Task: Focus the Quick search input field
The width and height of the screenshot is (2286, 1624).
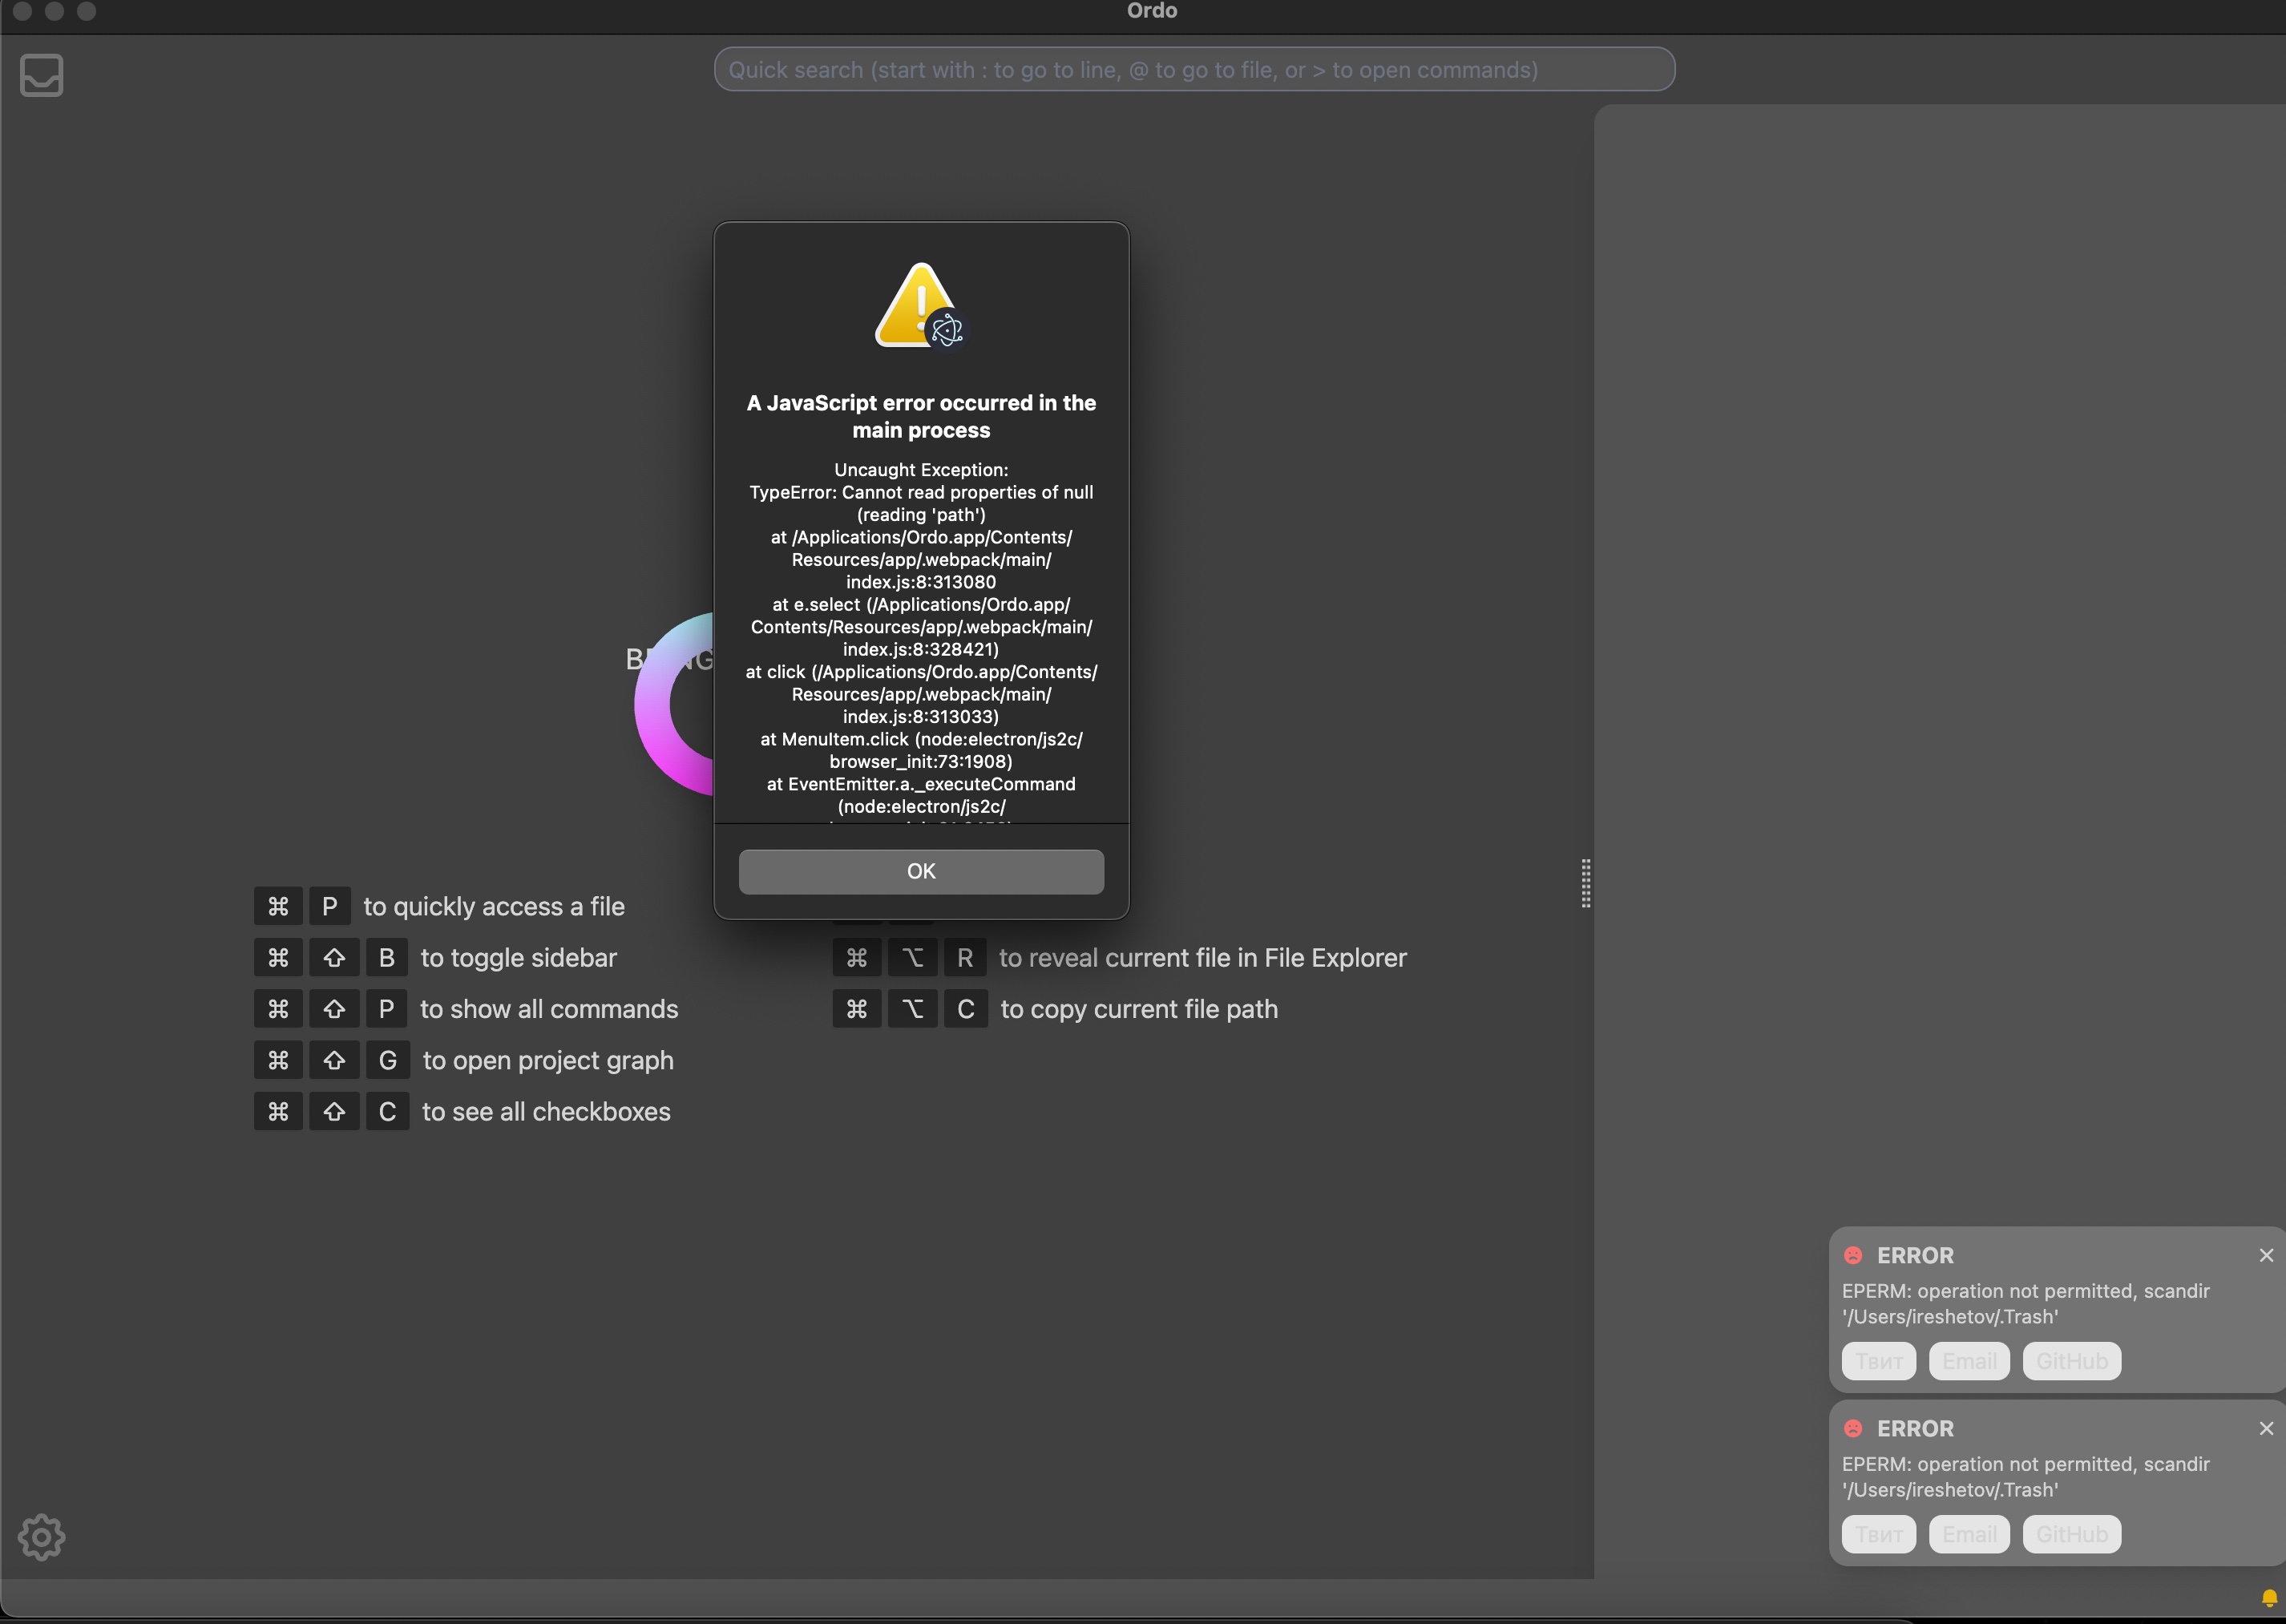Action: pos(1194,70)
